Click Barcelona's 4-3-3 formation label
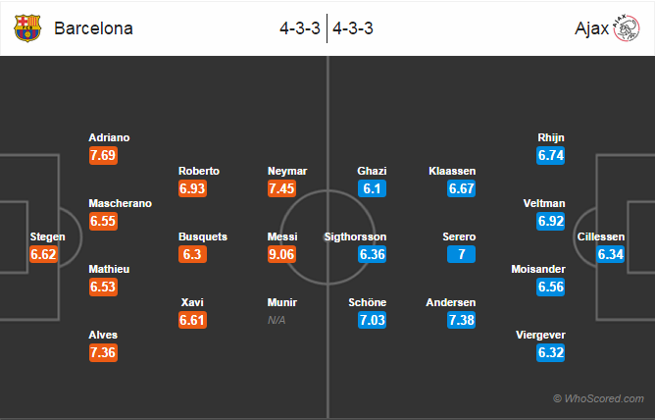Image resolution: width=655 pixels, height=420 pixels. click(x=300, y=28)
